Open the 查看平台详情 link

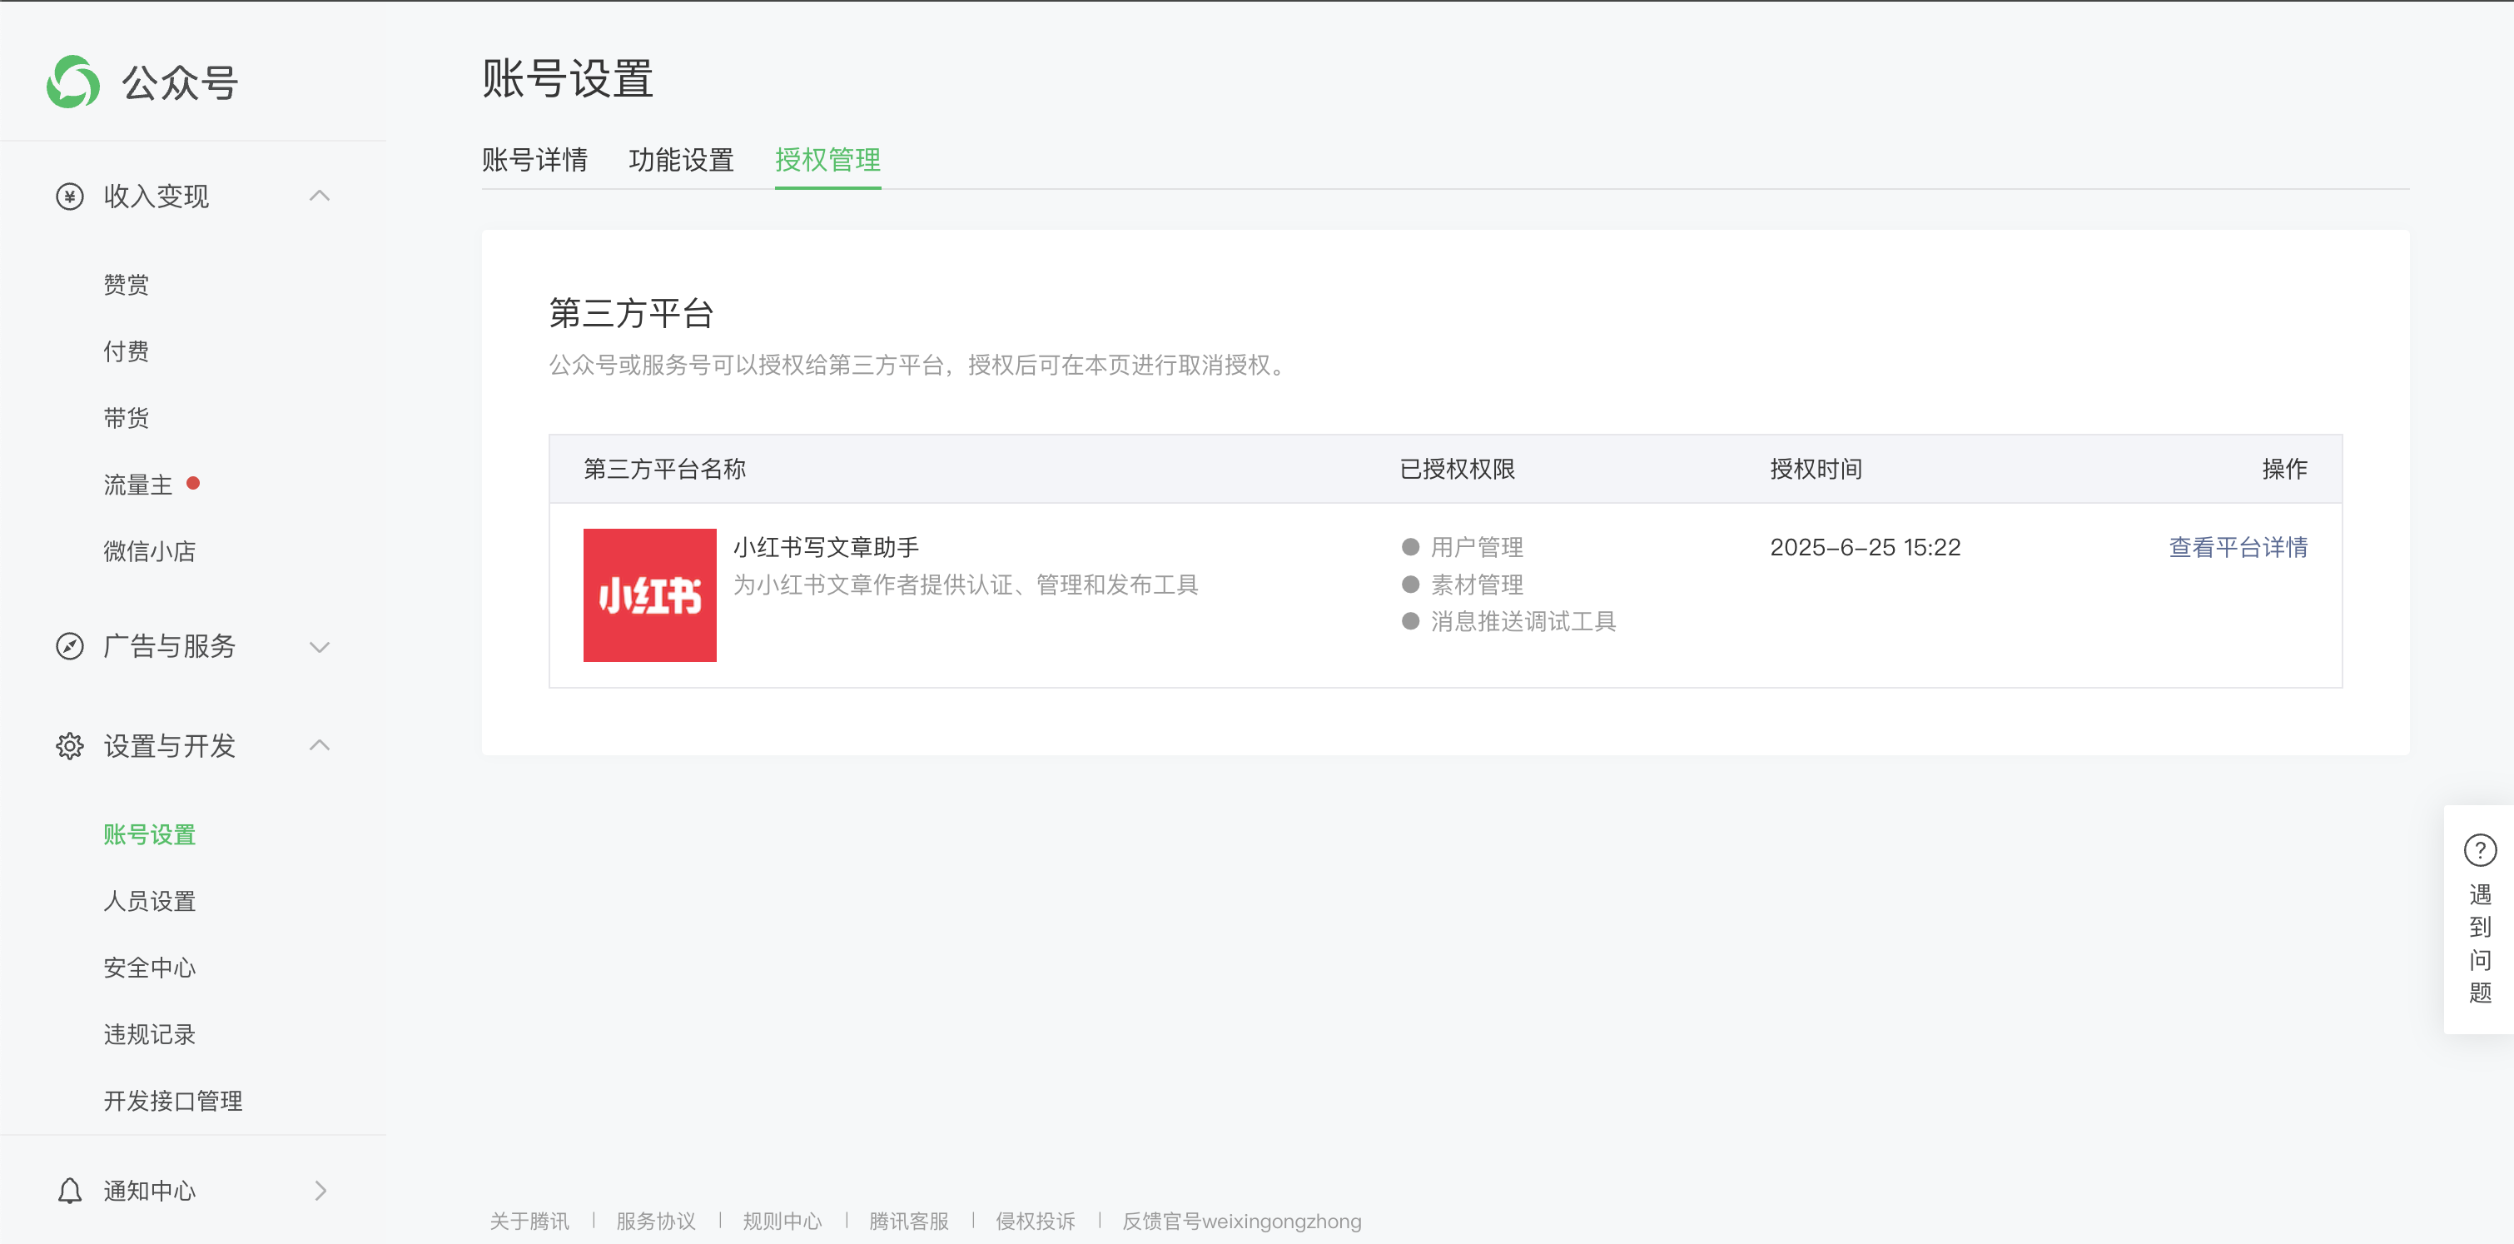(x=2237, y=548)
